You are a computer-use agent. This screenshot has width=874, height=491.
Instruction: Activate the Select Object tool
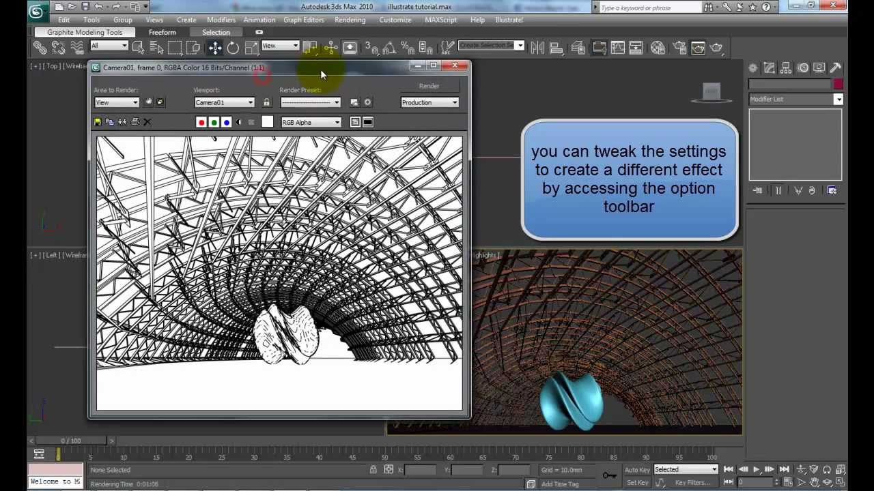pos(138,47)
